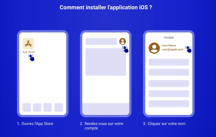
Task: Select the 'User Name' text in Compte screen
Action: coord(169,45)
